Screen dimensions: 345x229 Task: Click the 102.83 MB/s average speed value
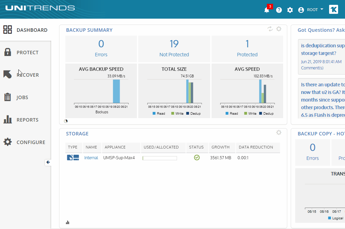pyautogui.click(x=263, y=76)
